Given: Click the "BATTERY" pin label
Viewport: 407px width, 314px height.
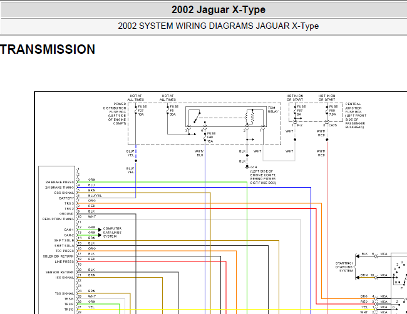Looking at the screenshot, I should coord(66,198).
